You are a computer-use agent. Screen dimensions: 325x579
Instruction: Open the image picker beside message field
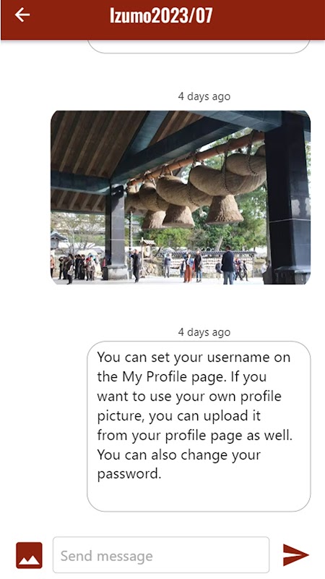(29, 555)
